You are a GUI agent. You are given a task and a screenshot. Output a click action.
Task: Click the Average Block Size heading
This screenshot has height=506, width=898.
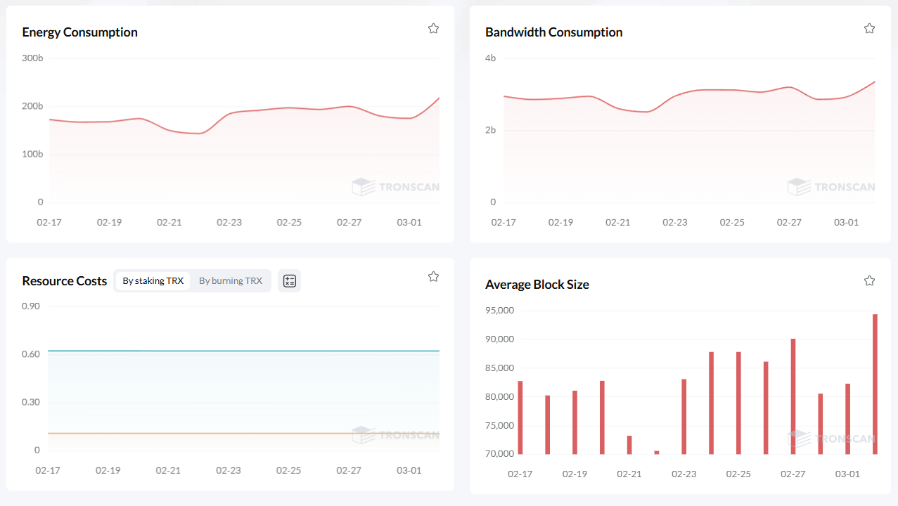click(x=537, y=285)
